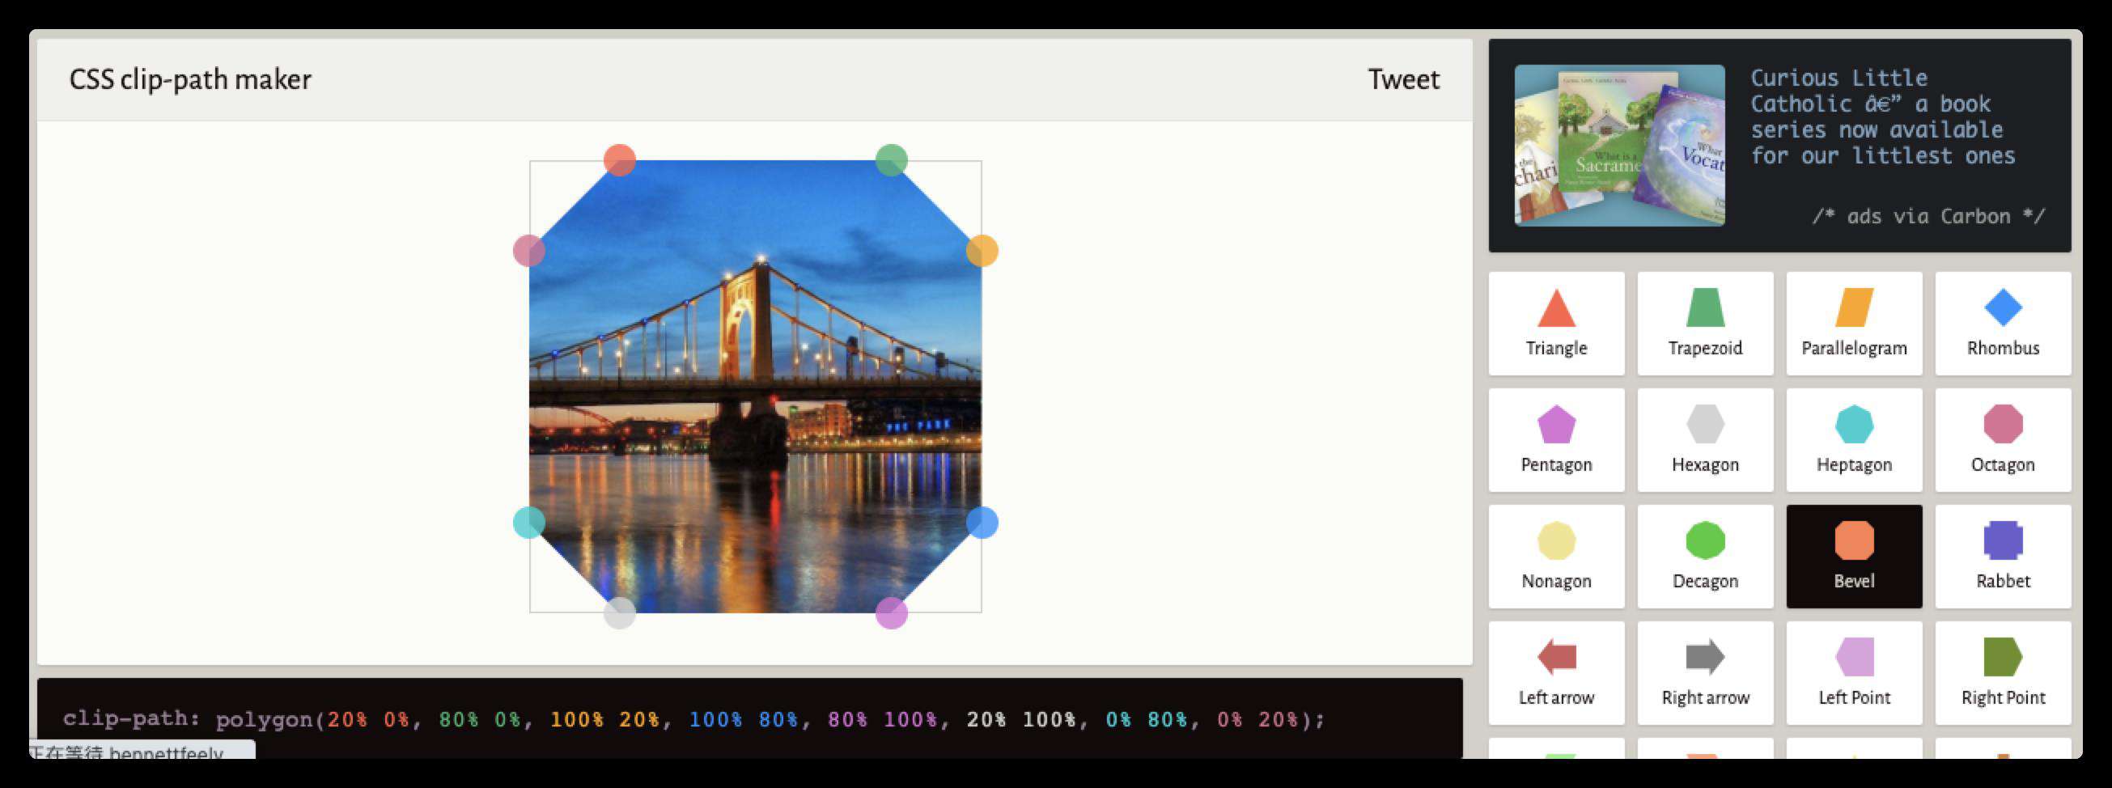Click the blue right-lower polygon handle
2112x788 pixels.
point(982,523)
